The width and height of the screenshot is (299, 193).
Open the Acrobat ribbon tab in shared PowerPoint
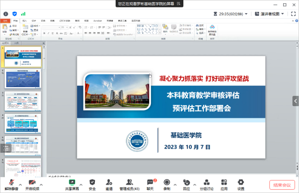click(x=97, y=20)
